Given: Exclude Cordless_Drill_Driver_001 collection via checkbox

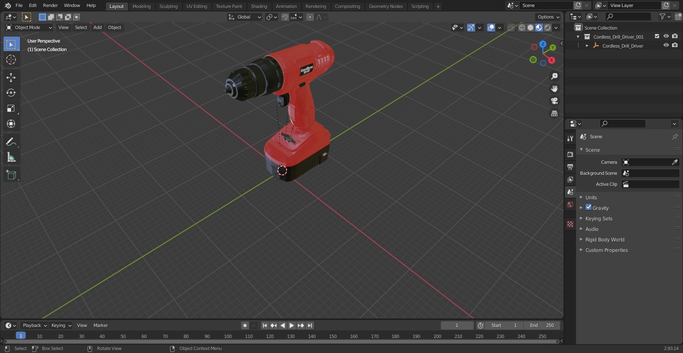Looking at the screenshot, I should coord(657,37).
